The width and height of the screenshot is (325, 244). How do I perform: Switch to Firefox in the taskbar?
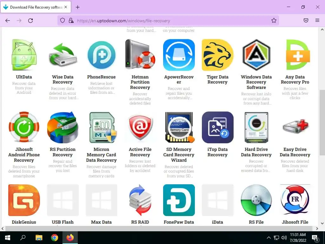point(70,238)
